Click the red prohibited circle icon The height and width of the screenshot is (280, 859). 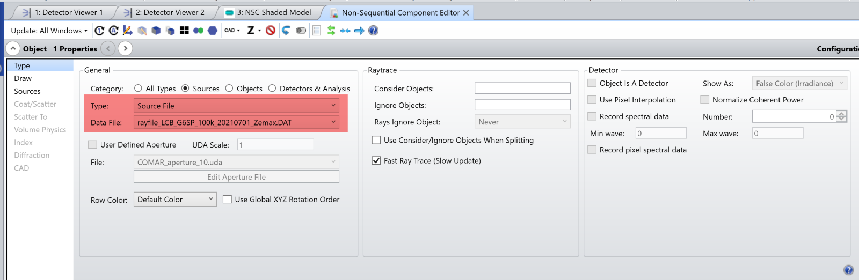click(271, 31)
